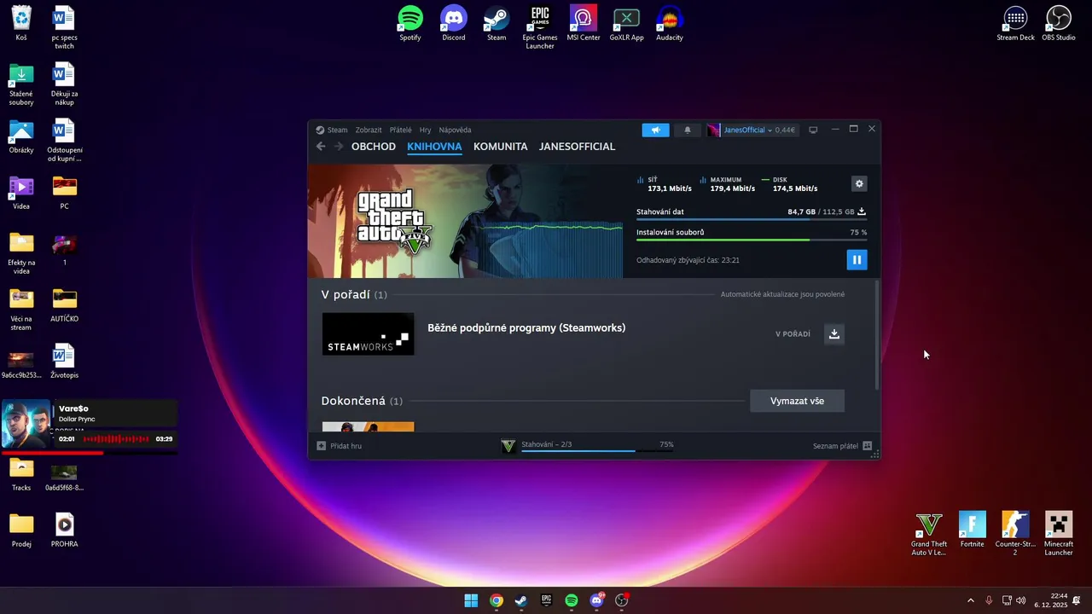The height and width of the screenshot is (614, 1092).
Task: Select the Životopis document on desktop
Action: click(65, 362)
